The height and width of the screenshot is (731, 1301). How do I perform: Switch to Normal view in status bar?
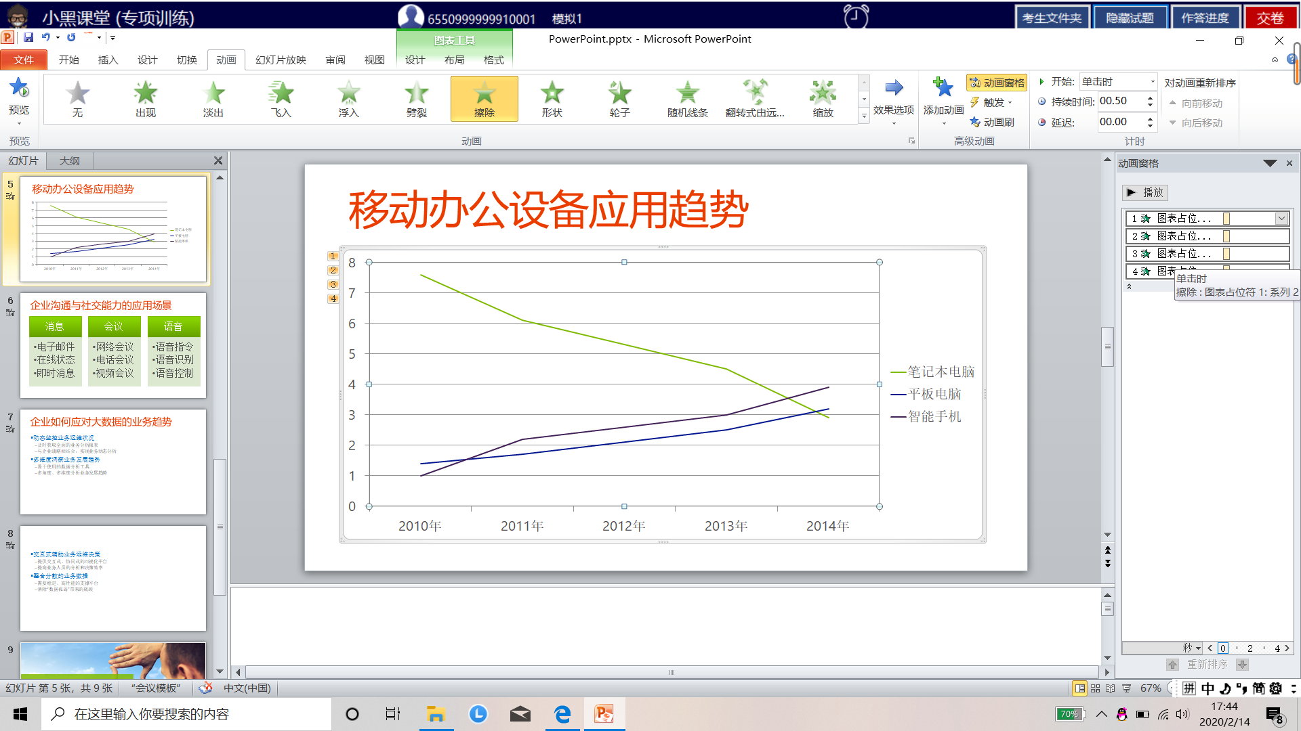(x=1080, y=688)
